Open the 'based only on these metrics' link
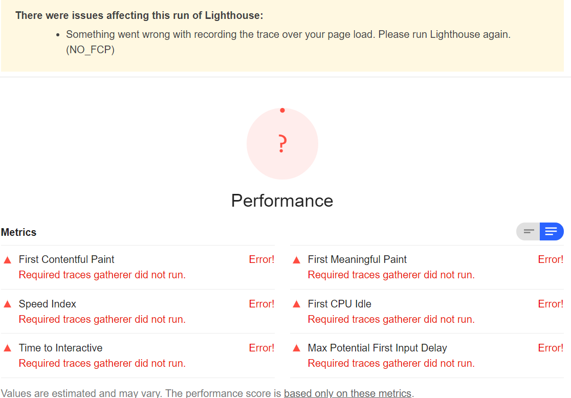 coord(347,393)
